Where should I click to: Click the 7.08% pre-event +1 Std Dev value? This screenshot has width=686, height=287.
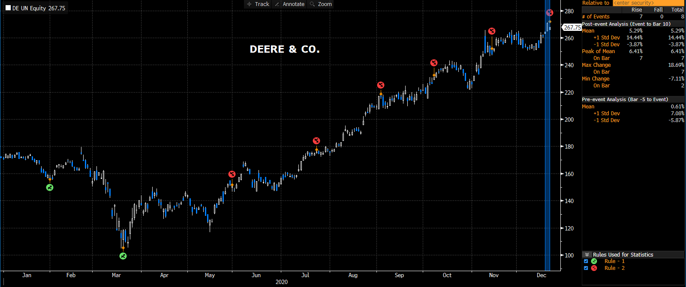pos(677,114)
